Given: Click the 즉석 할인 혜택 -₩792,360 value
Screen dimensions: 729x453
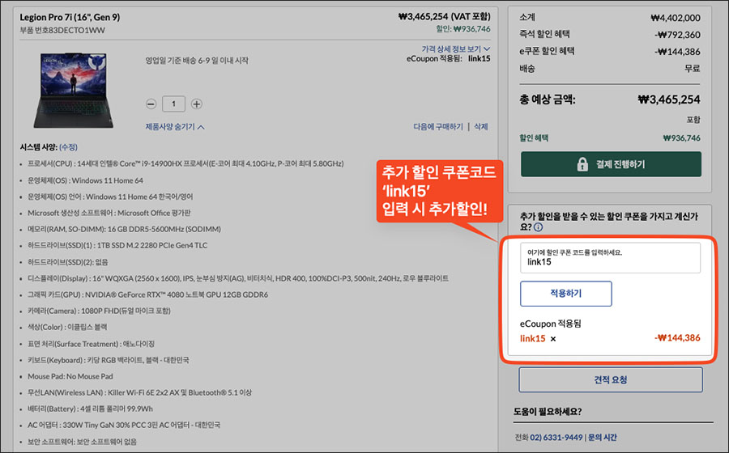Looking at the screenshot, I should tap(677, 35).
